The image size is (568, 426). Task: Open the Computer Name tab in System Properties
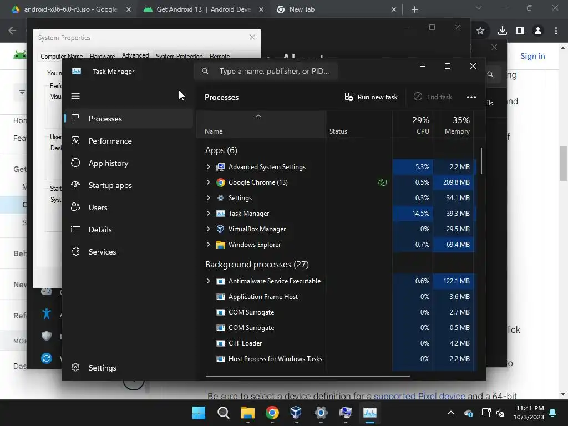pos(62,57)
